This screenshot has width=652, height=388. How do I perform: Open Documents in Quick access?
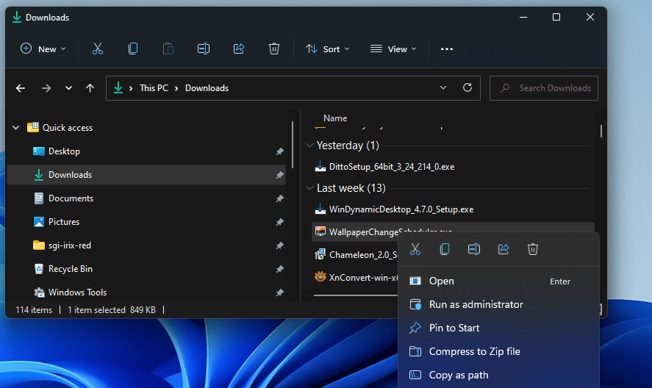pyautogui.click(x=146, y=198)
